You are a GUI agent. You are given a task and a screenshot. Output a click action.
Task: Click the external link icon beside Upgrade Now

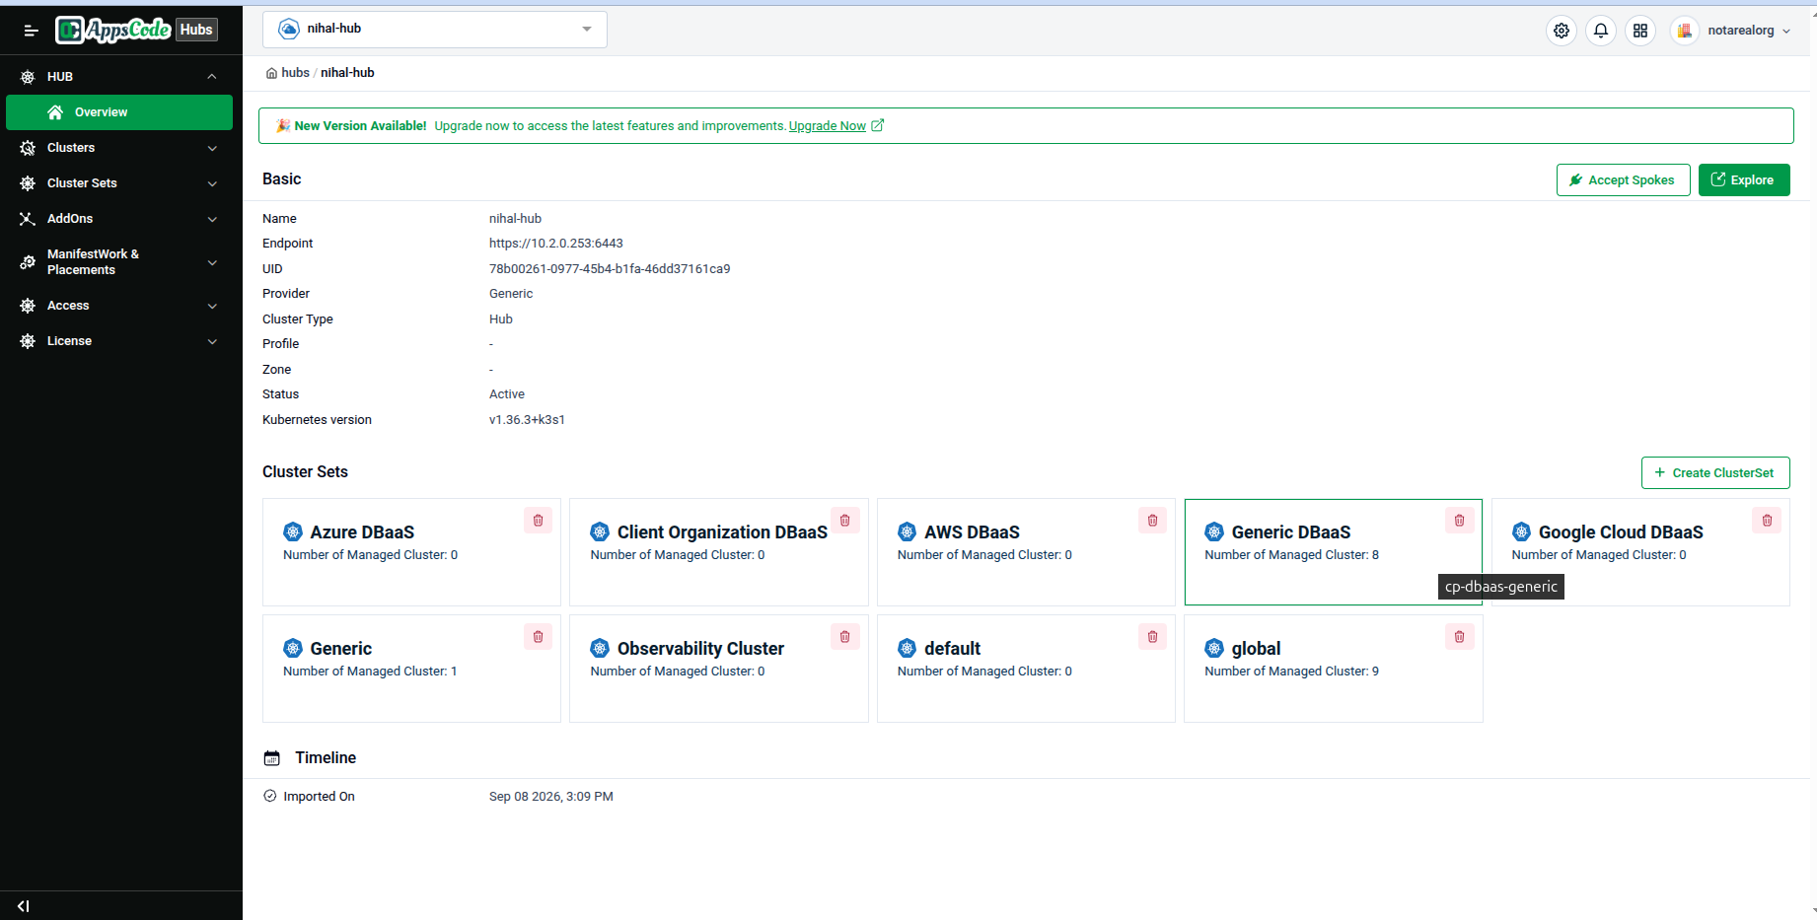(x=878, y=125)
